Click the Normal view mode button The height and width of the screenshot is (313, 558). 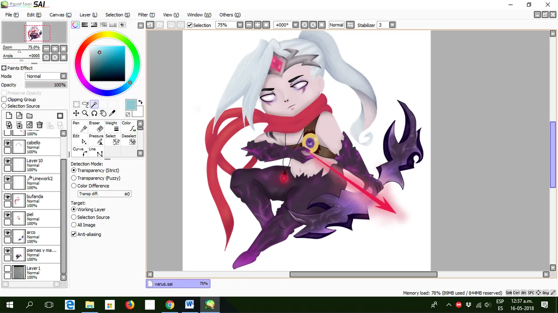coord(336,25)
